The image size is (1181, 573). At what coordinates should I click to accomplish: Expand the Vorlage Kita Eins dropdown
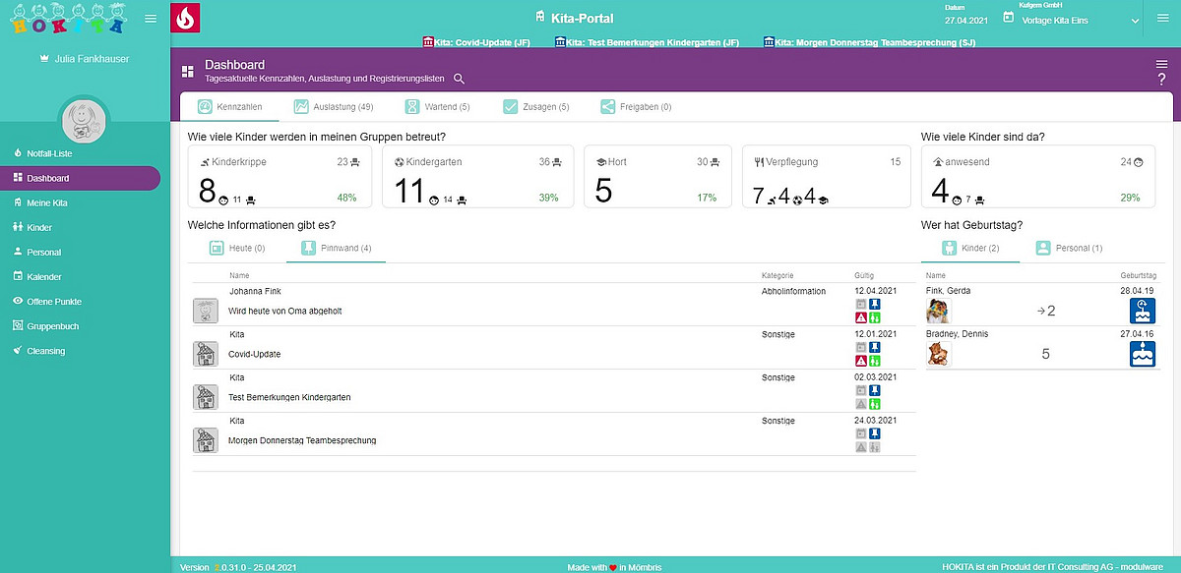pyautogui.click(x=1135, y=20)
